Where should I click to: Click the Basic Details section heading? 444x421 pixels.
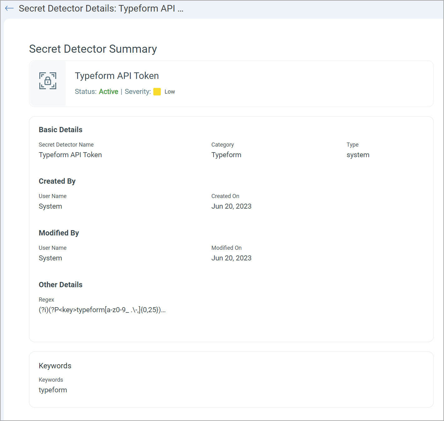click(61, 130)
